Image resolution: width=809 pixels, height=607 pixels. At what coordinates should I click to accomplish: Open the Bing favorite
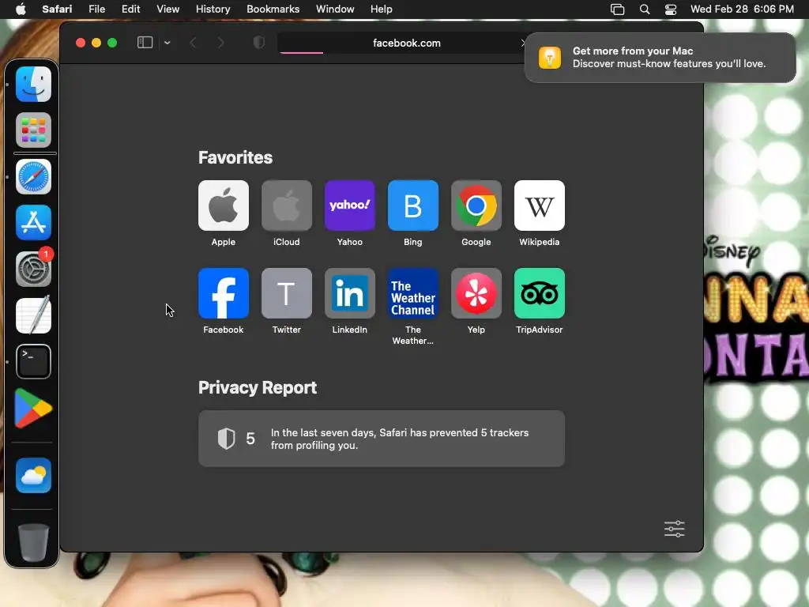tap(412, 205)
